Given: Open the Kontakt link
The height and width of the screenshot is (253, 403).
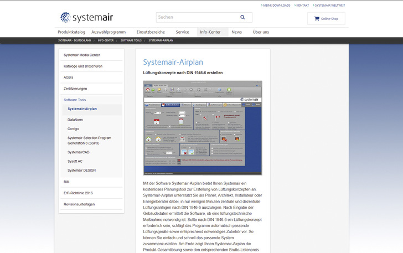Looking at the screenshot, I should [302, 5].
